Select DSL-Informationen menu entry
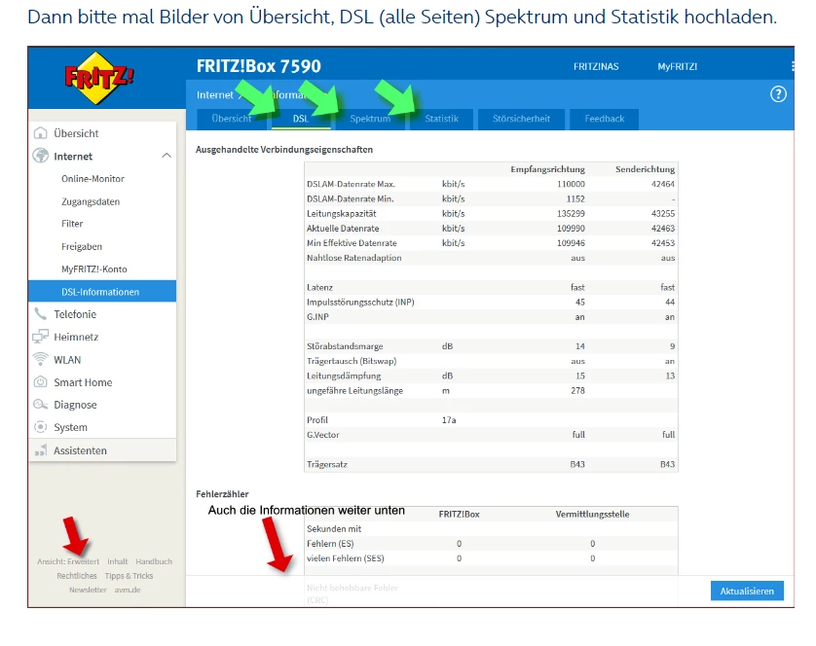816x646 pixels. (x=102, y=292)
